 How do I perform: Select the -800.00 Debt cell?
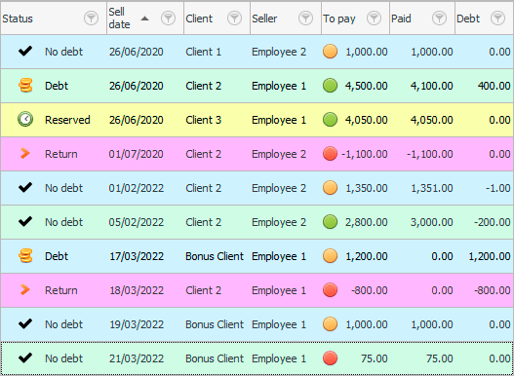coord(485,290)
